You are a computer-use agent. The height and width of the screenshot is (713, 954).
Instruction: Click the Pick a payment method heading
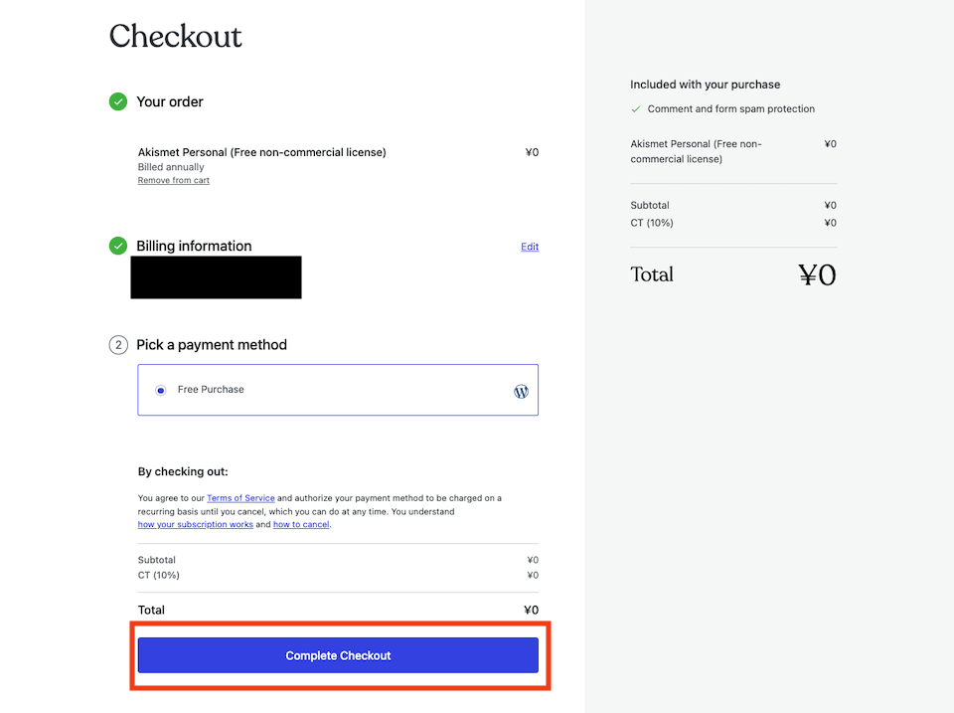(x=212, y=345)
